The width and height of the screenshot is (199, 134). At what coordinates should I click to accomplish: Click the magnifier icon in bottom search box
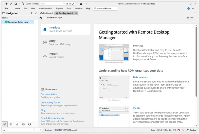pyautogui.click(x=4, y=130)
